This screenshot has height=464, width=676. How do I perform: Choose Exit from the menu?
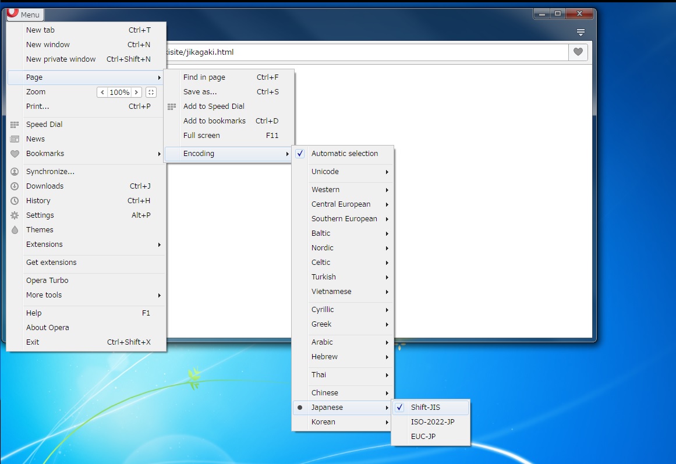tap(86, 342)
